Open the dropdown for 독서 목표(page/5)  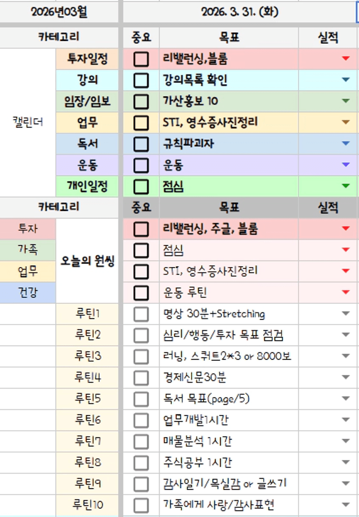[x=346, y=398]
